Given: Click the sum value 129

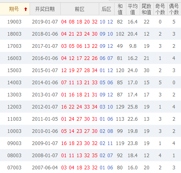Looking at the screenshot, I should click(x=120, y=107).
